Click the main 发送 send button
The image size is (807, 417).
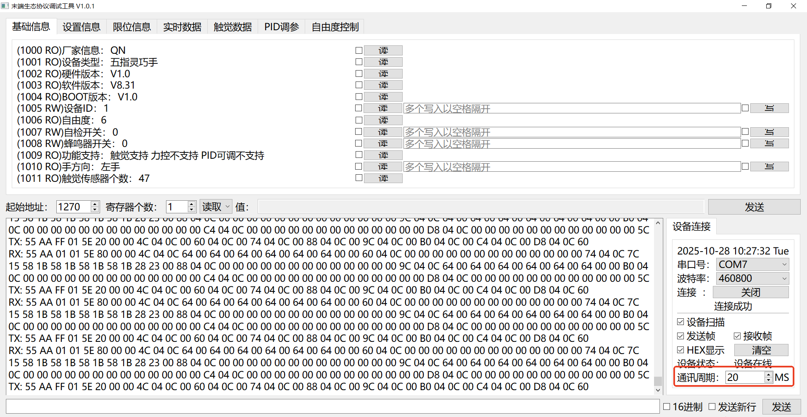754,207
